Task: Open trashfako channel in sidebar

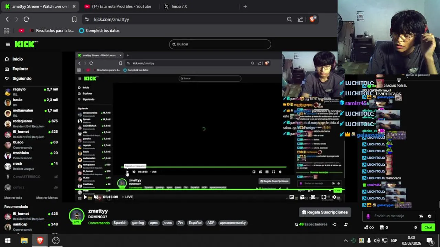Action: (x=31, y=155)
